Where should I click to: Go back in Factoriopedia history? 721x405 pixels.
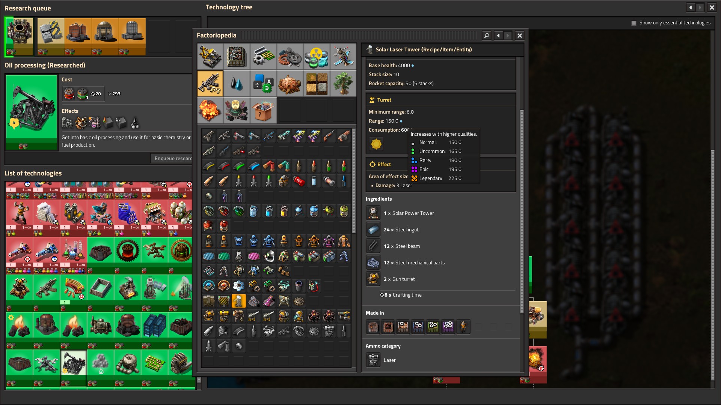[498, 36]
